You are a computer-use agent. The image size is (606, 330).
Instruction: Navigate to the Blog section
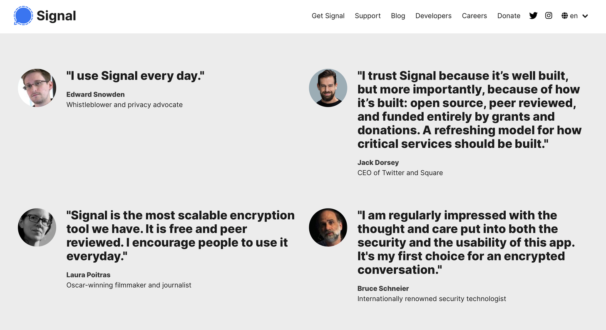click(x=398, y=15)
